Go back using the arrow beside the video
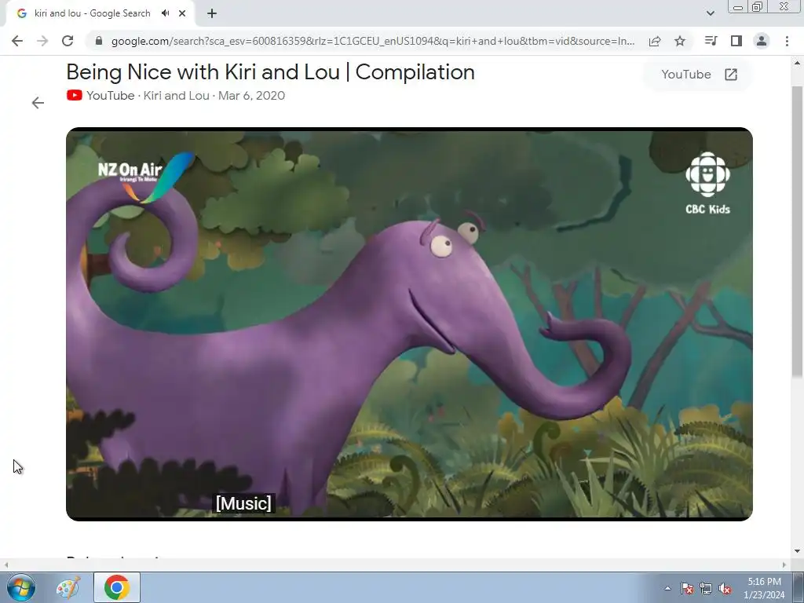Screen dimensions: 804x603 coord(38,103)
